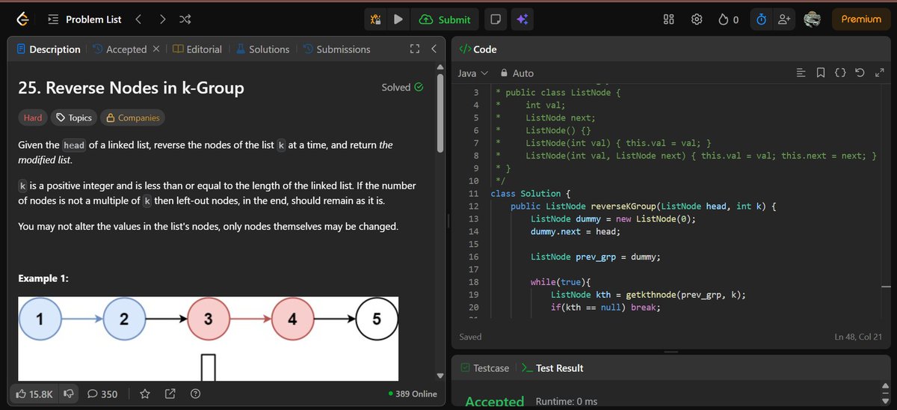The image size is (897, 410).
Task: Toggle the stopwatch timer icon
Action: [x=761, y=19]
